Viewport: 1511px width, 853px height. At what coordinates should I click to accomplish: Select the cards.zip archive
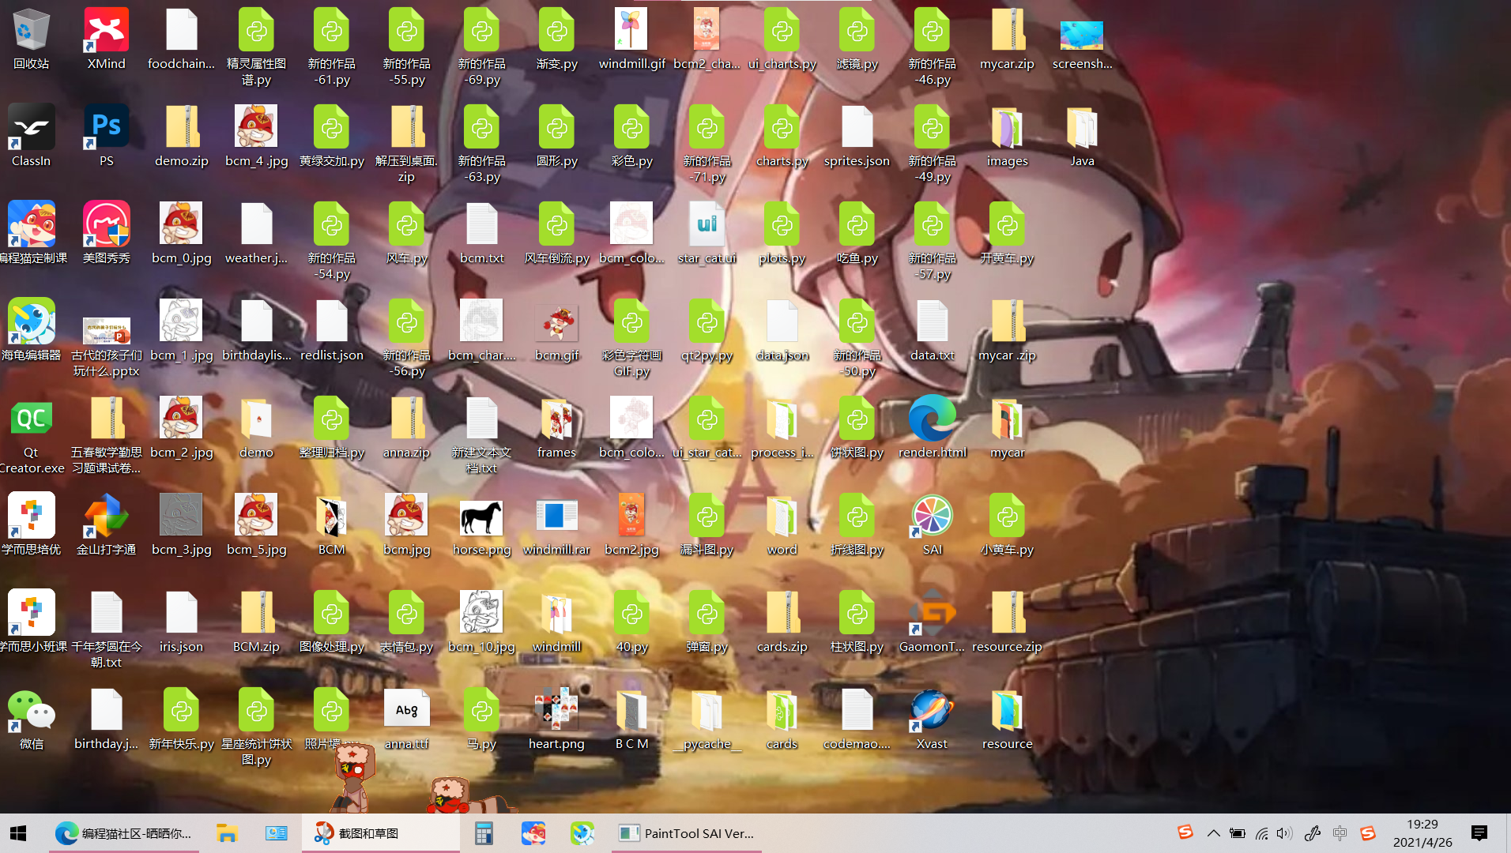pos(782,621)
